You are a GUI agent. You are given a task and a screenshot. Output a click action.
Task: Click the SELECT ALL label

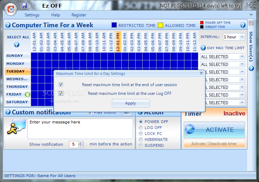(18, 37)
